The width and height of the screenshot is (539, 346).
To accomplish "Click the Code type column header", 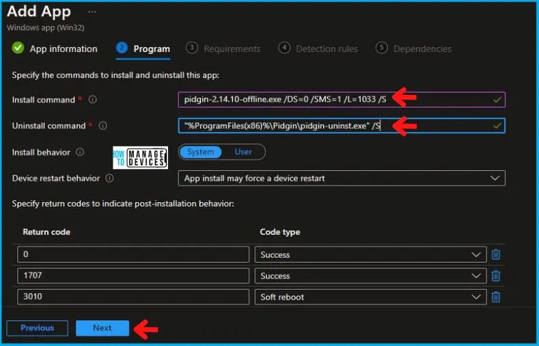I will pos(280,232).
